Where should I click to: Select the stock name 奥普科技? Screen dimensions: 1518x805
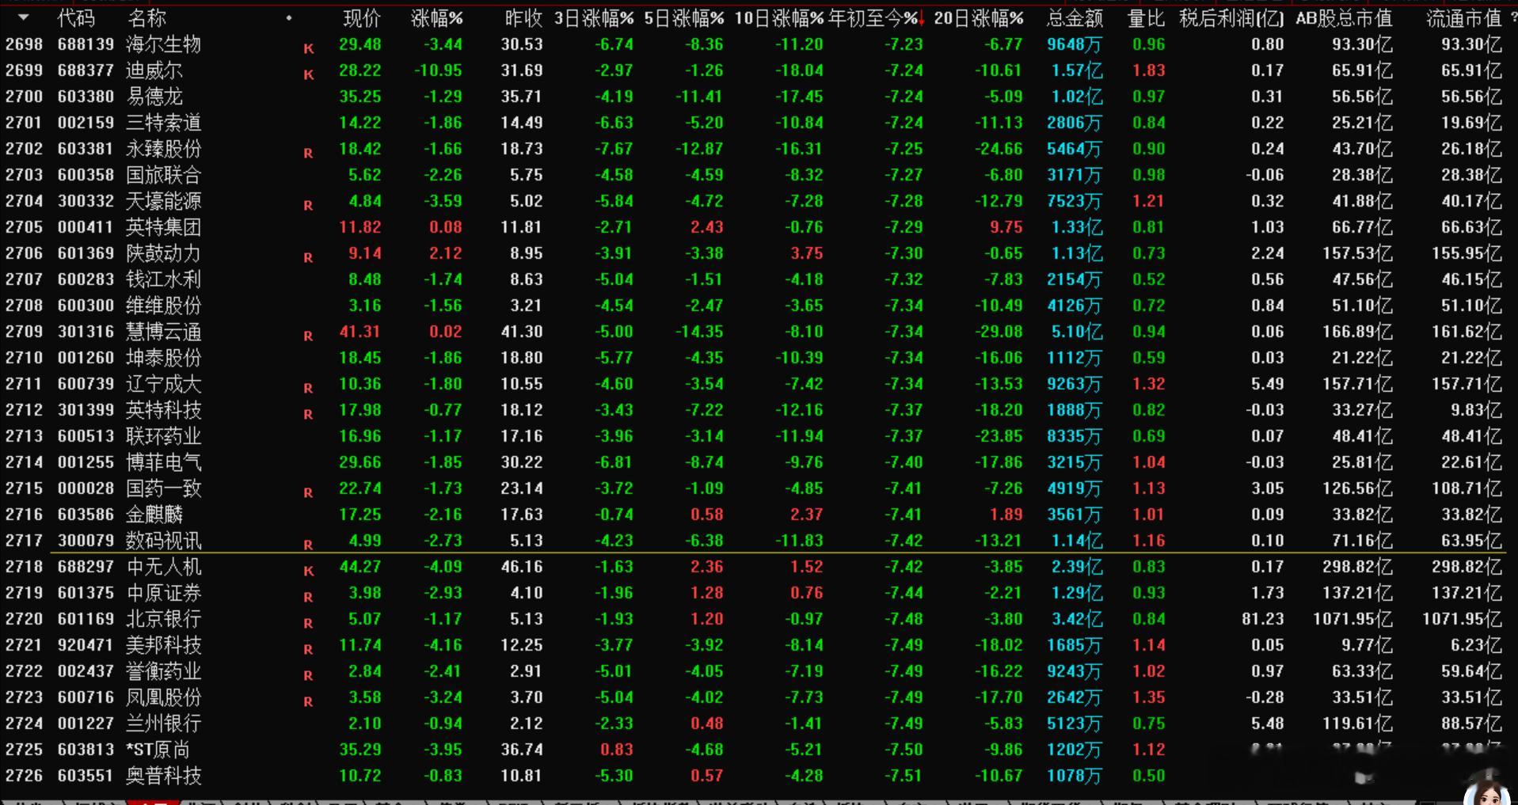tap(164, 776)
